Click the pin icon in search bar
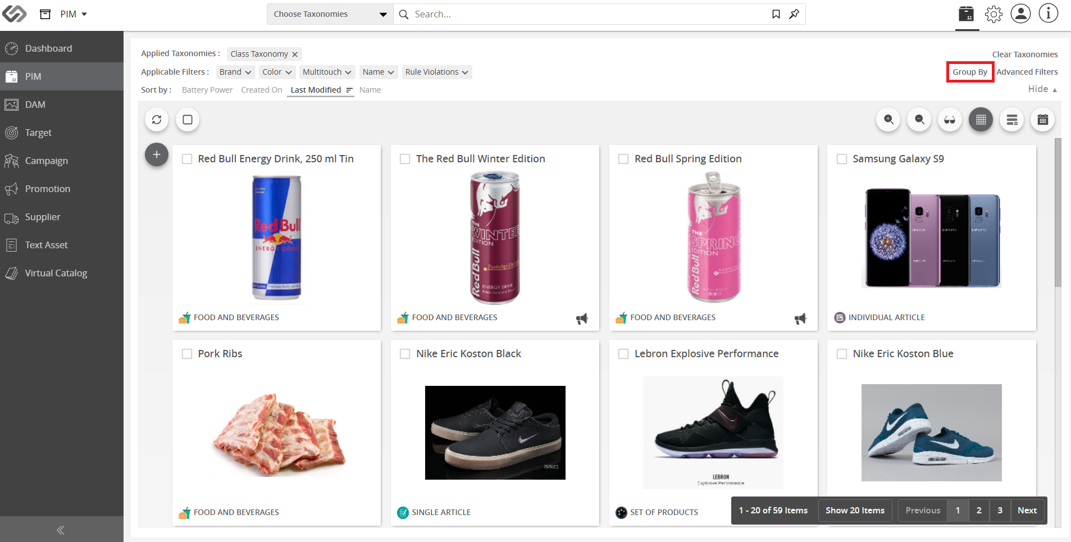The image size is (1071, 542). [794, 14]
